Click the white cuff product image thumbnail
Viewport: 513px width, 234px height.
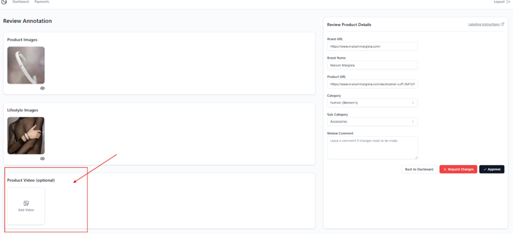[x=26, y=65]
